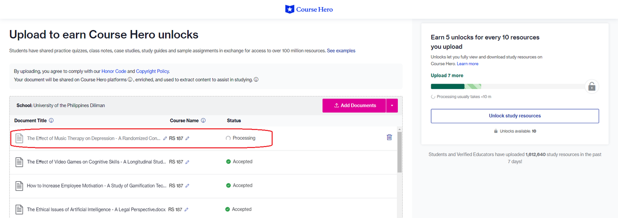Edit course name for Video Games document
Viewport: 618px width, 218px height.
(x=187, y=162)
